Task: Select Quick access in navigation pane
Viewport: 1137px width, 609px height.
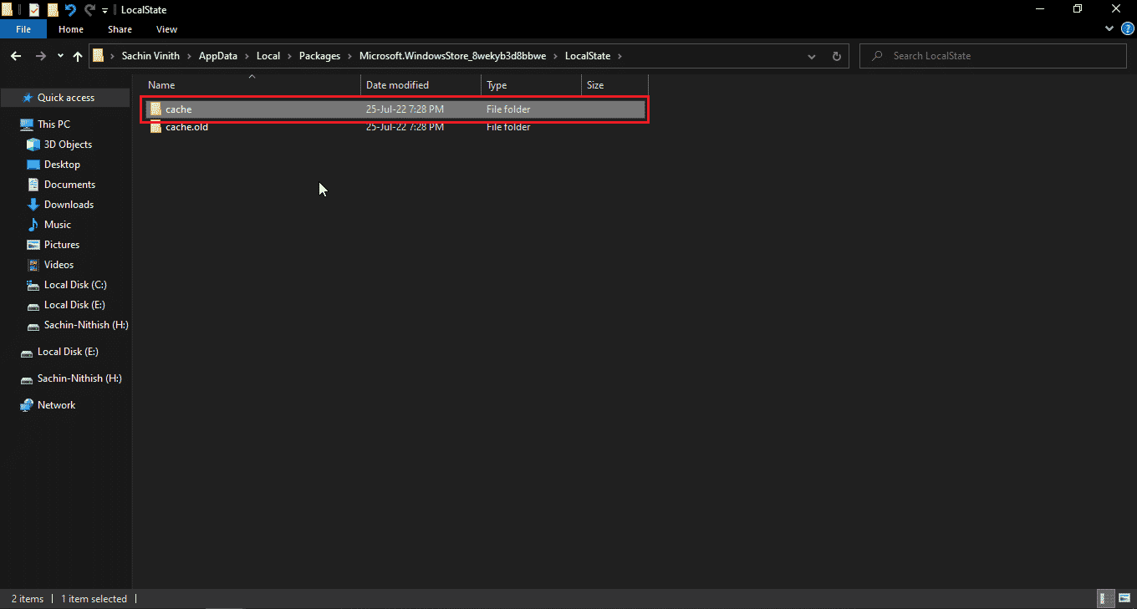Action: point(66,98)
